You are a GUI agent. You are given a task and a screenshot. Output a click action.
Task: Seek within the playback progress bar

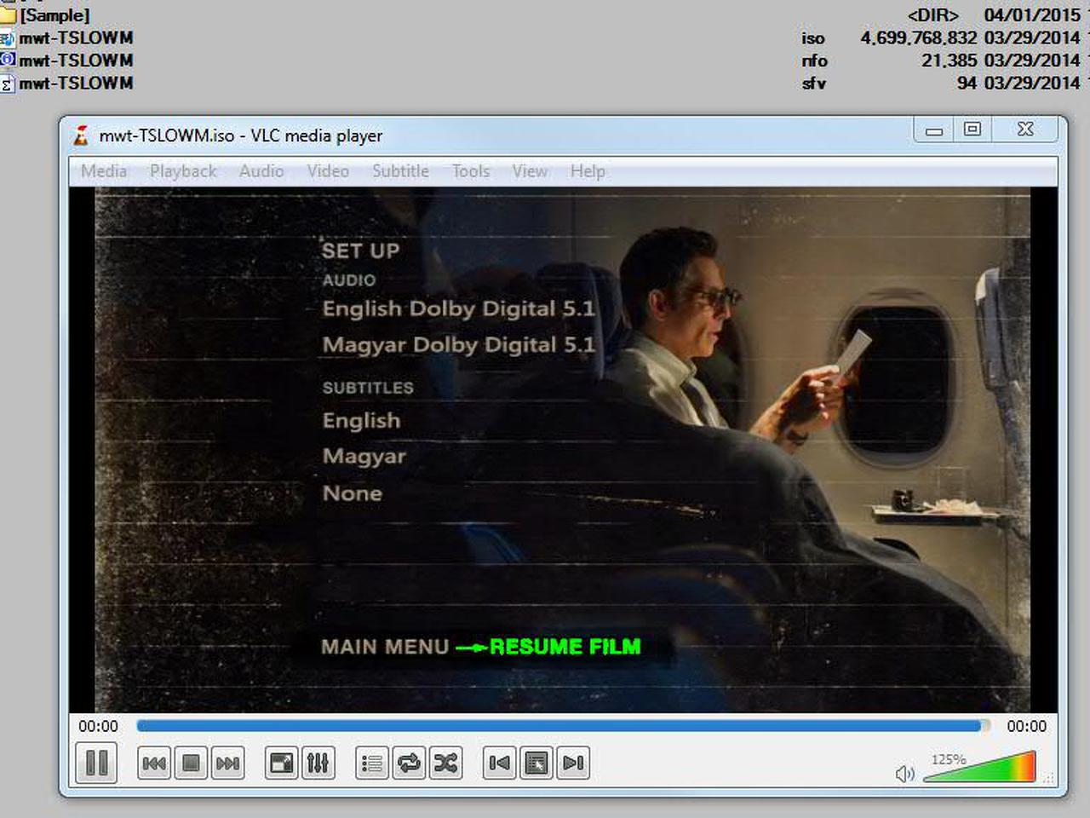tap(563, 726)
